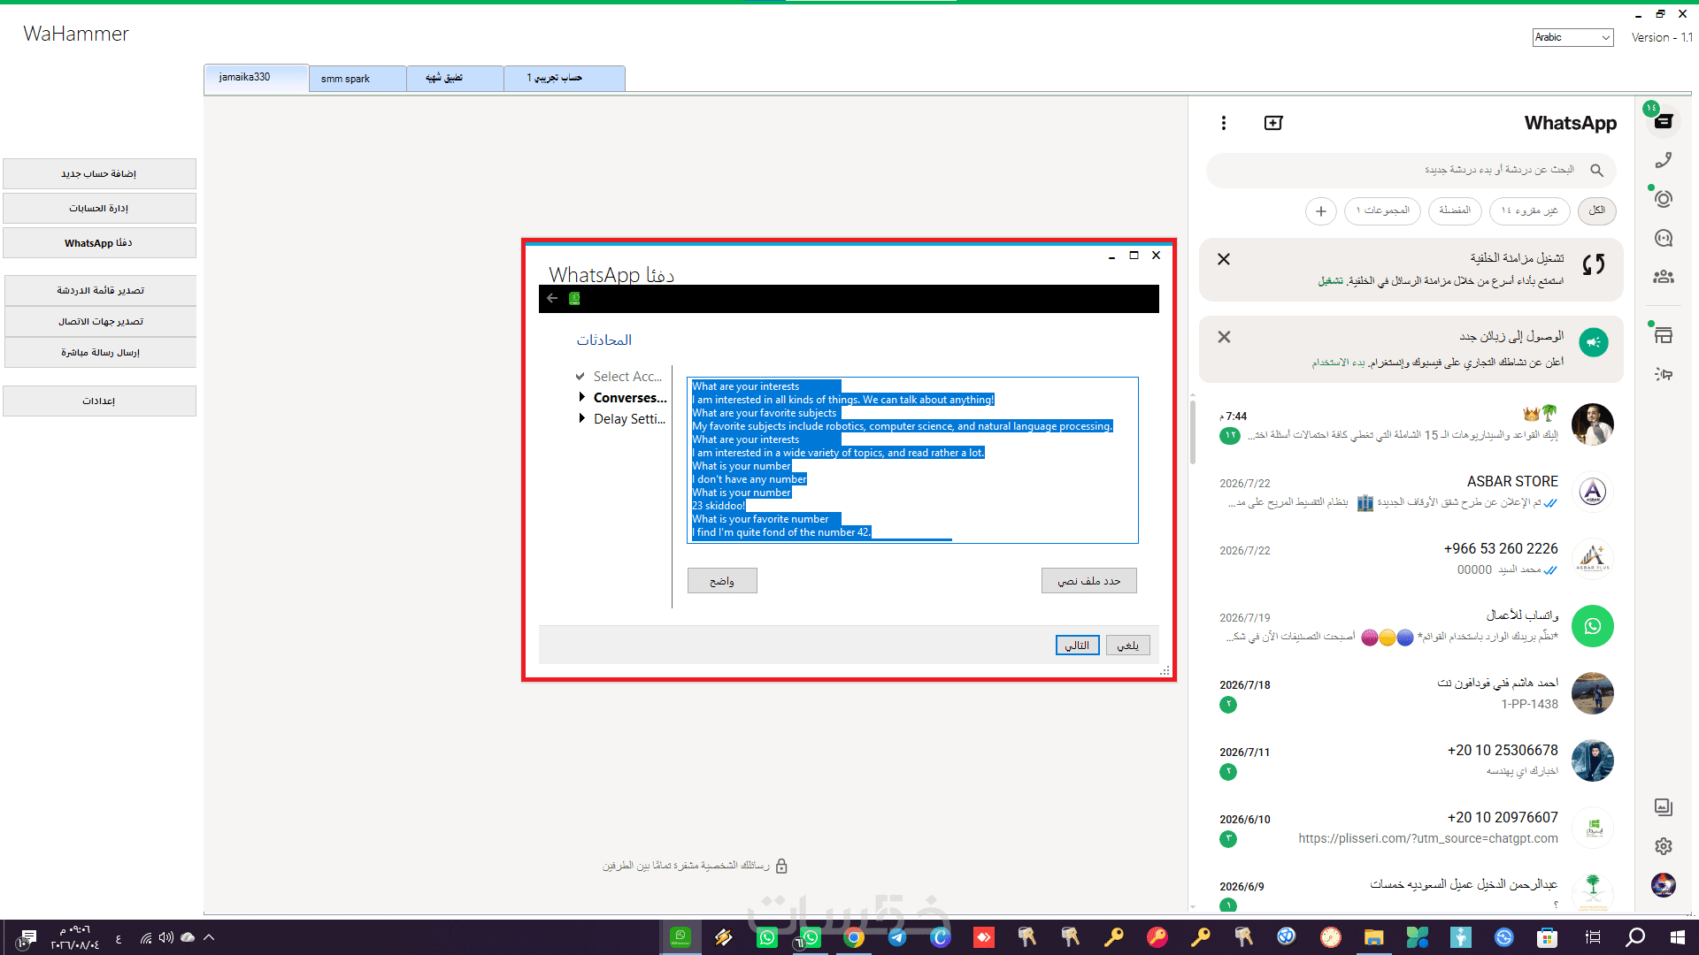
Task: Dismiss the reach new customers banner
Action: (1224, 337)
